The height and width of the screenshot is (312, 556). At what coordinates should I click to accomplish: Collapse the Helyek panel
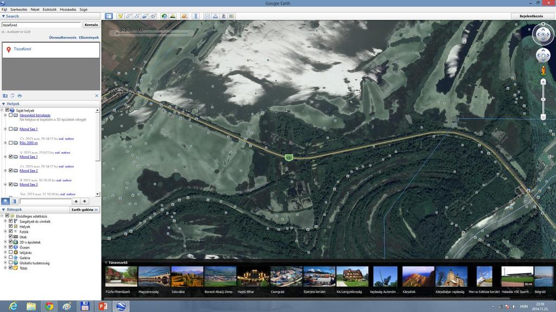[x=4, y=103]
